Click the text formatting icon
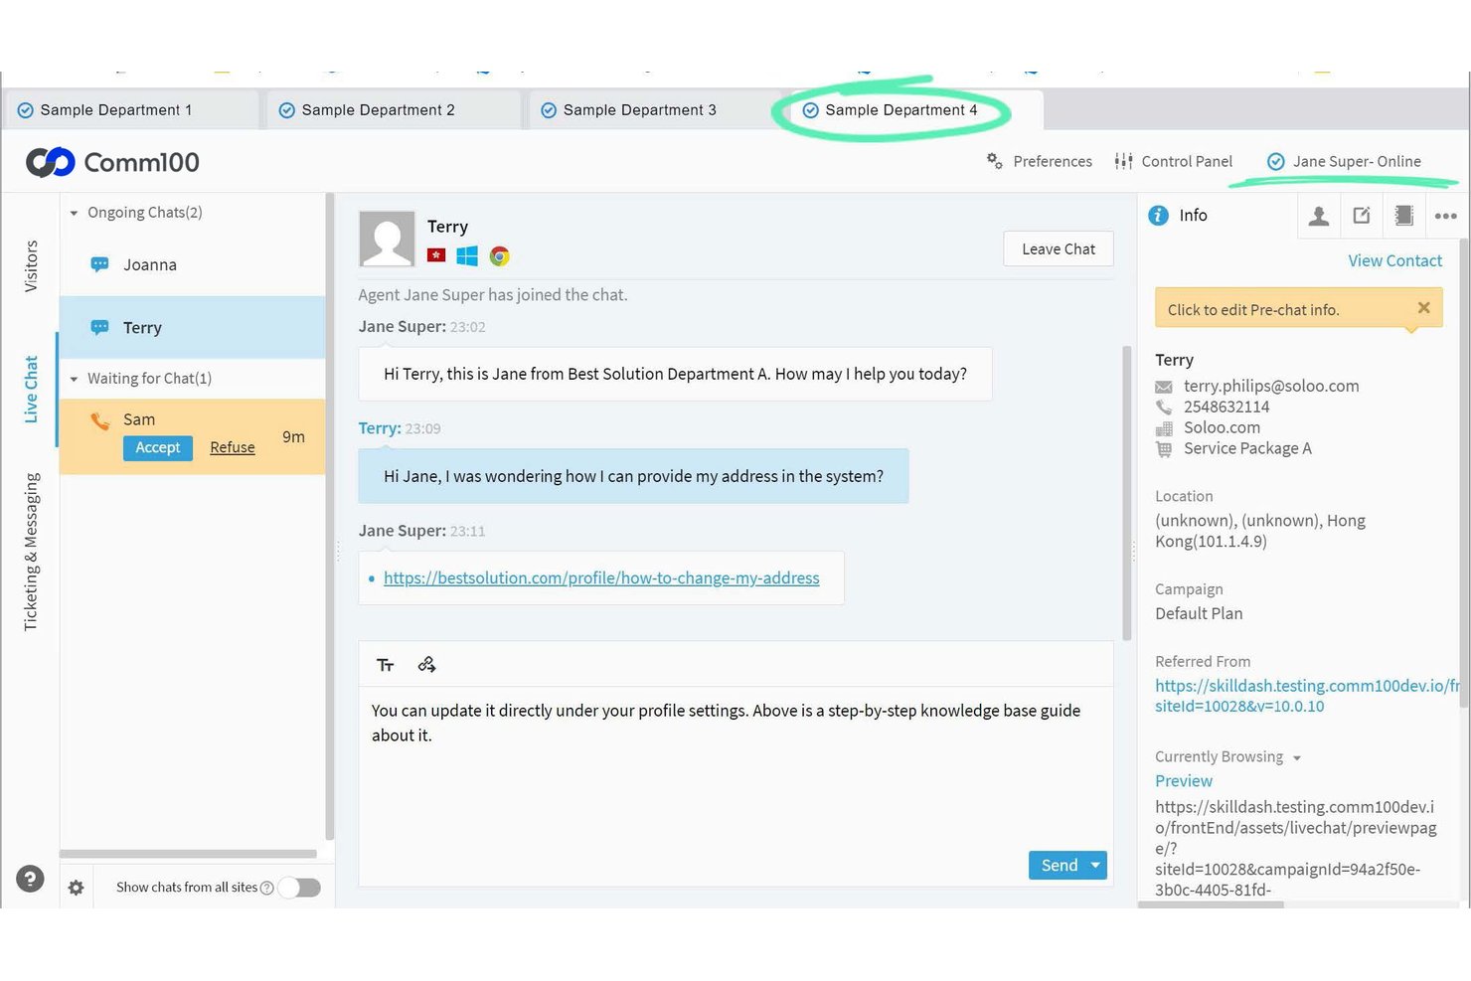Screen dimensions: 1471x981 (386, 665)
